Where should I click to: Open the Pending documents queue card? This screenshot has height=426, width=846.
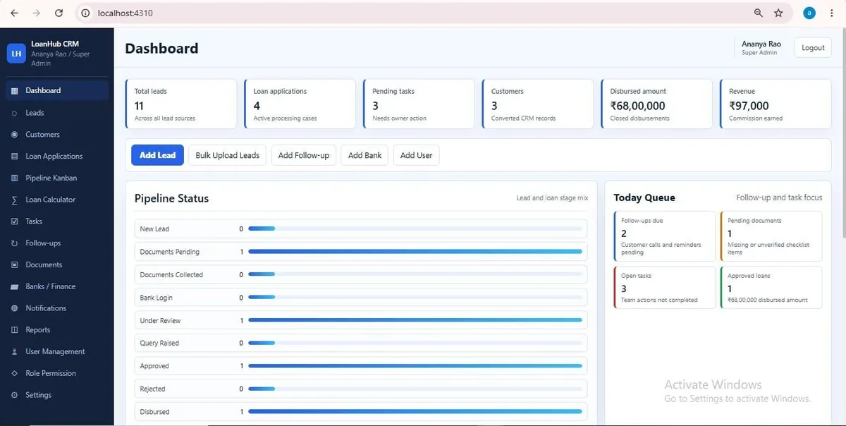[x=771, y=236]
